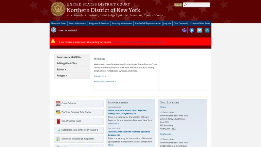
Task: Click the E-Requests document icon
Action: 58,139
